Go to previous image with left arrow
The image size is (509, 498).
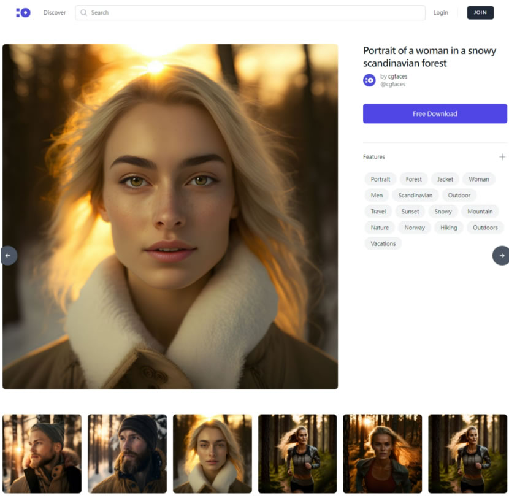[8, 256]
